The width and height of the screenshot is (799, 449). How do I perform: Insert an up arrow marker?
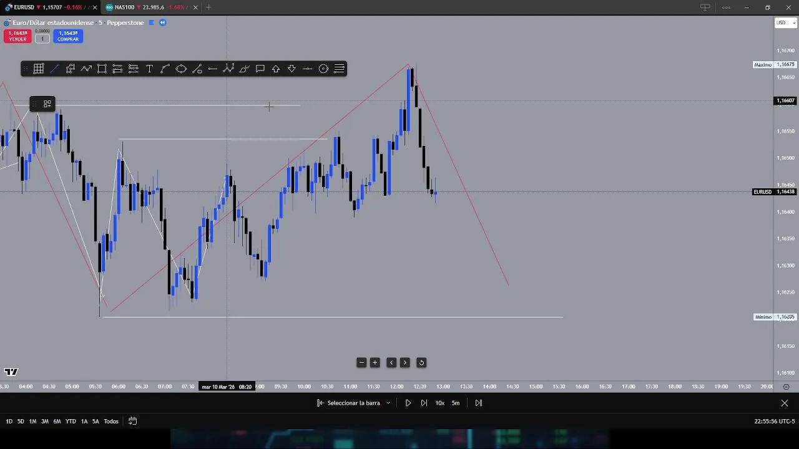pos(276,69)
